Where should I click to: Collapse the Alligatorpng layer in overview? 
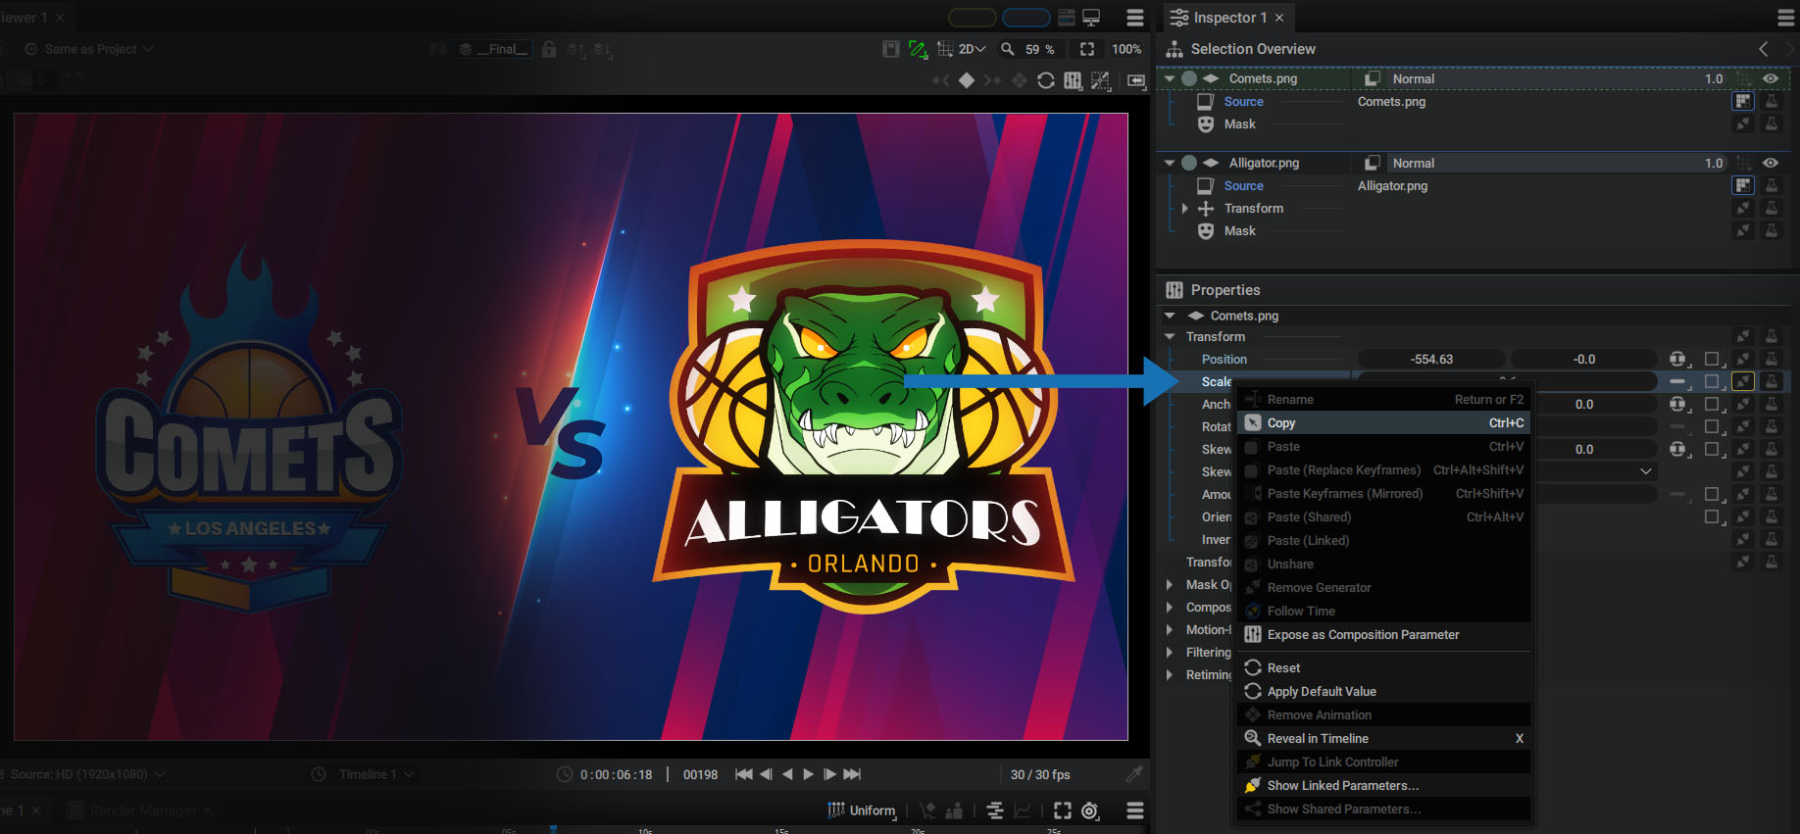click(x=1170, y=163)
